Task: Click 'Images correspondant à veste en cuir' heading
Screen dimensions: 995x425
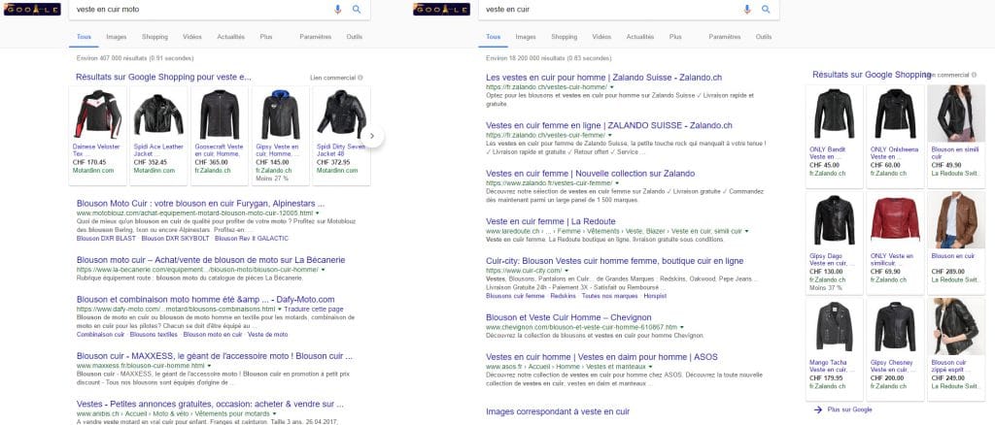Action: [x=558, y=411]
